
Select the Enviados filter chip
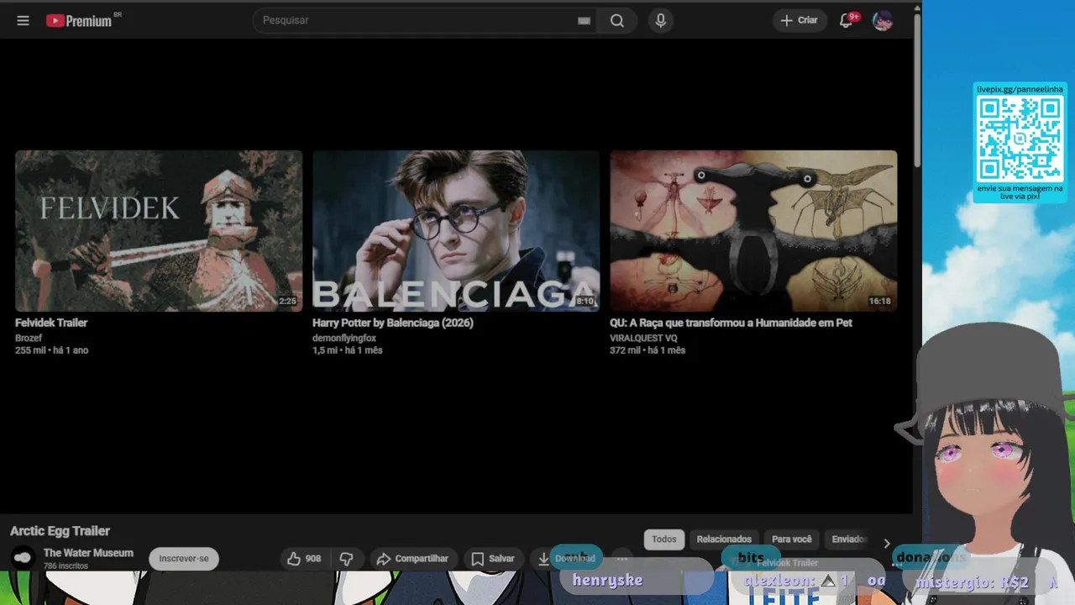(849, 539)
